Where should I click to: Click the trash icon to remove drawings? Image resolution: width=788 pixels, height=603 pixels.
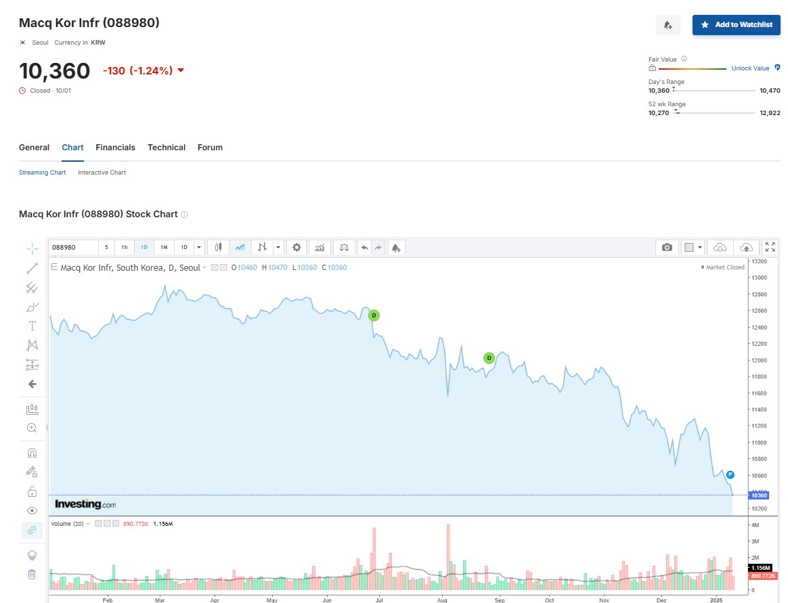pos(32,574)
